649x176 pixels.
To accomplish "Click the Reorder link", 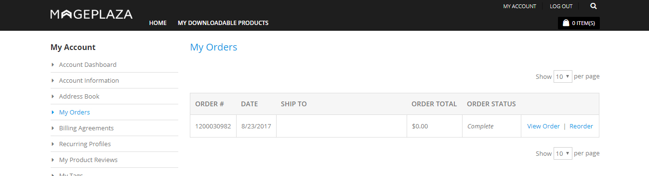I will (581, 126).
